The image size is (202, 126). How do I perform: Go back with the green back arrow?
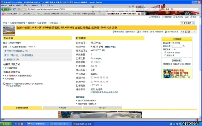point(3,9)
